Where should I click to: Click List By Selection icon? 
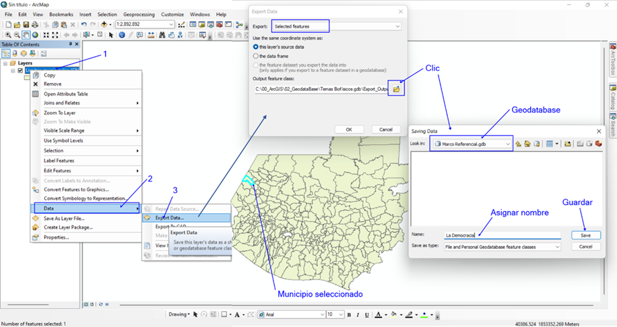[32, 53]
